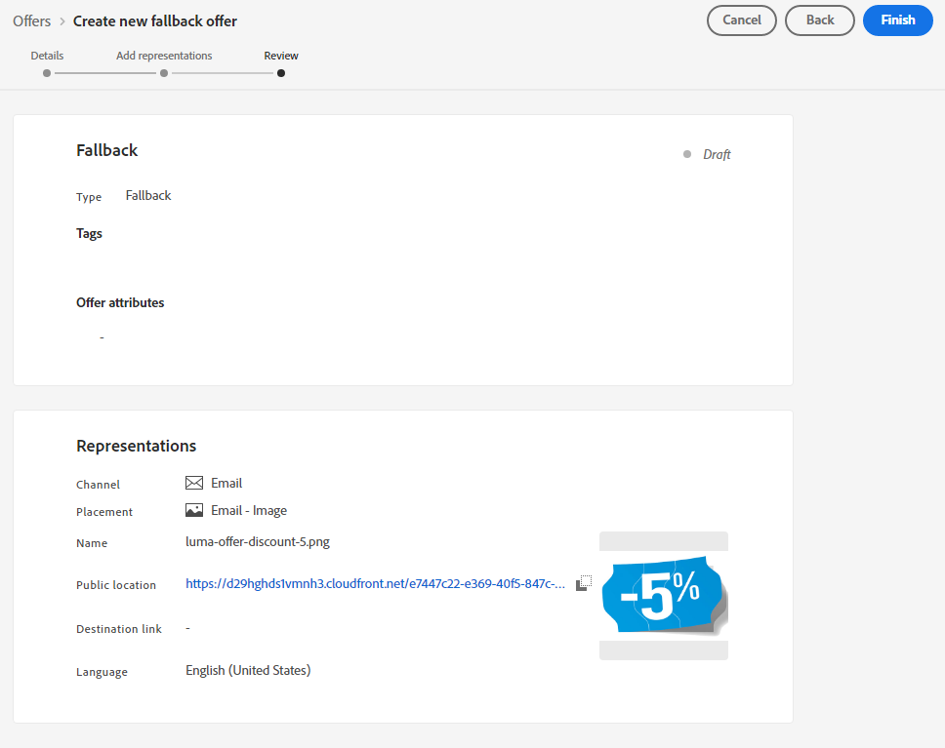Viewport: 945px width, 748px height.
Task: Open the Offers breadcrumb
Action: pos(32,21)
